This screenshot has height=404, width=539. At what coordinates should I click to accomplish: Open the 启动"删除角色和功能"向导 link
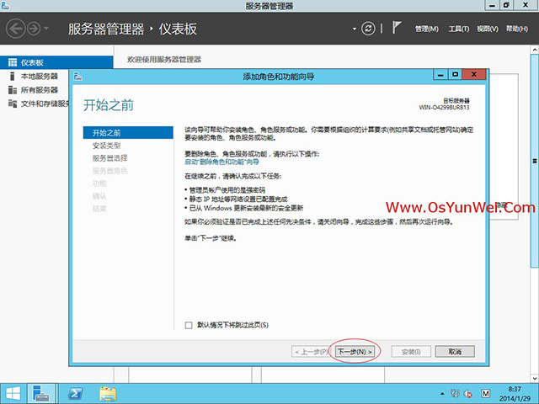222,162
